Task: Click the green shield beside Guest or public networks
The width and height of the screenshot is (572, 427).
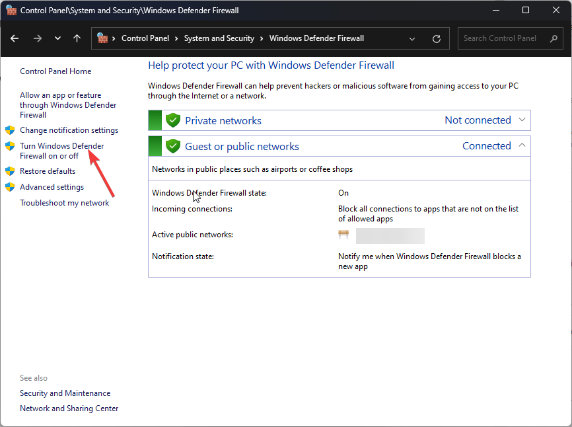Action: [173, 146]
